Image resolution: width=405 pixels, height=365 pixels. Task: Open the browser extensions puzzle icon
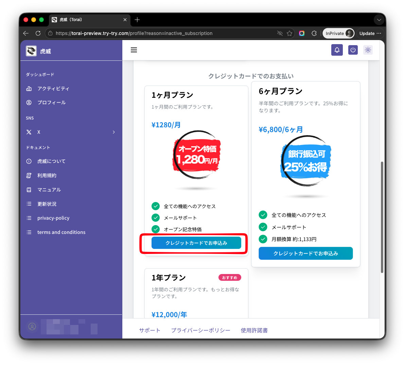click(314, 33)
